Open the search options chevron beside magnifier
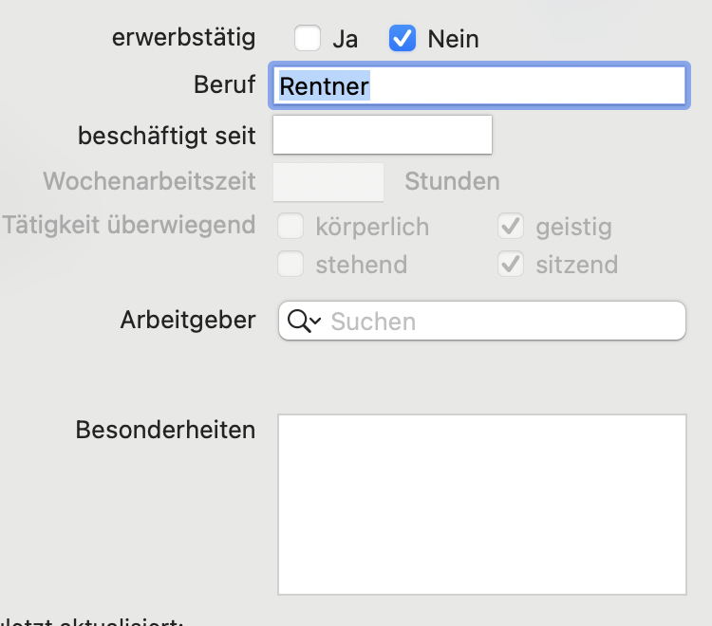 316,321
